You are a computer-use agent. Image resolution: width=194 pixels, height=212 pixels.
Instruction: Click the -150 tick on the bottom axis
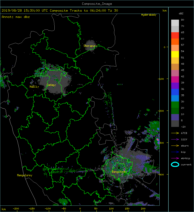point(32,209)
